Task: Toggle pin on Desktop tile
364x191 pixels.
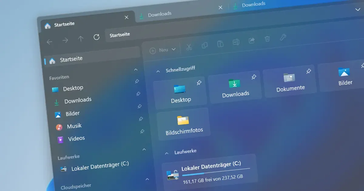Action: [x=199, y=83]
